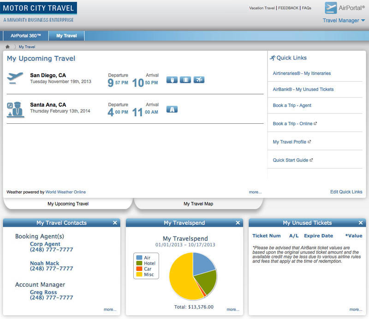Switch to the My Upcoming Travel bottom tab
Screen dimensions: 369x319
click(x=68, y=204)
